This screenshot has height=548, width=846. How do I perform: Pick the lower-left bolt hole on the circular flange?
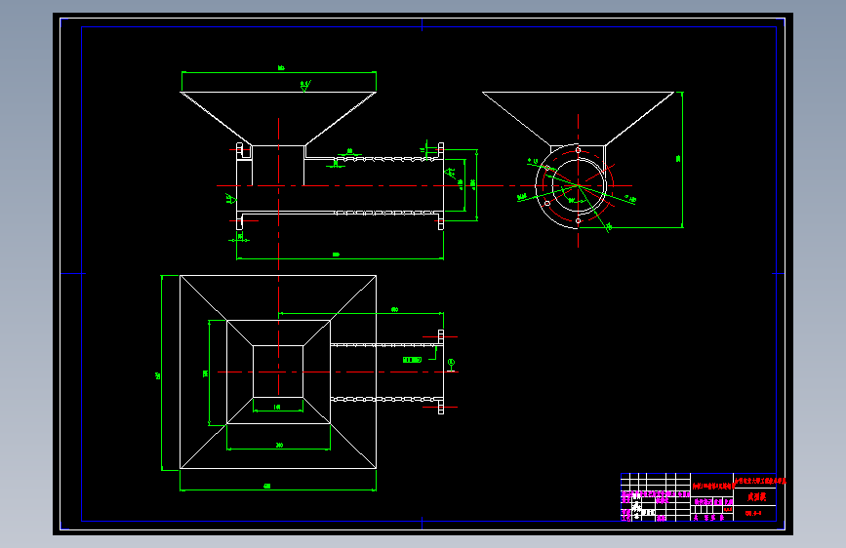(547, 204)
